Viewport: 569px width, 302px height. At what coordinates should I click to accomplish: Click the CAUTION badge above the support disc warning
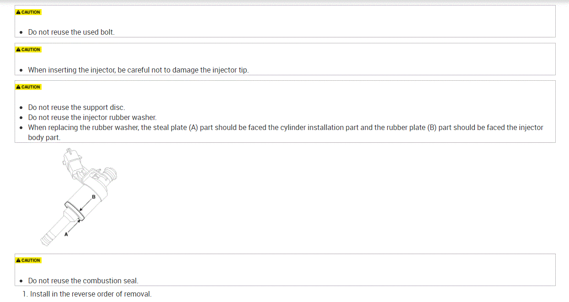point(28,87)
